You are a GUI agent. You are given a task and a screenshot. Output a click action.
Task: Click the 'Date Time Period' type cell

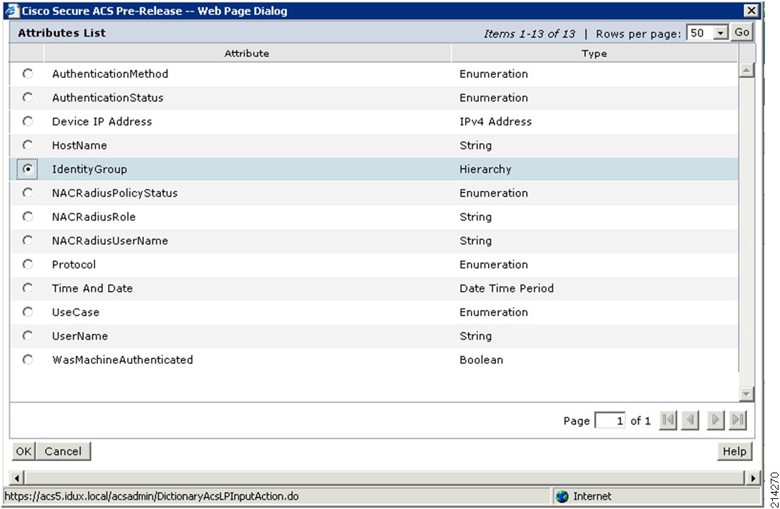pos(507,288)
